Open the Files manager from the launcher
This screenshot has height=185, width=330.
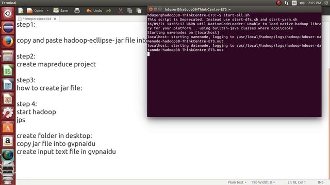8,56
